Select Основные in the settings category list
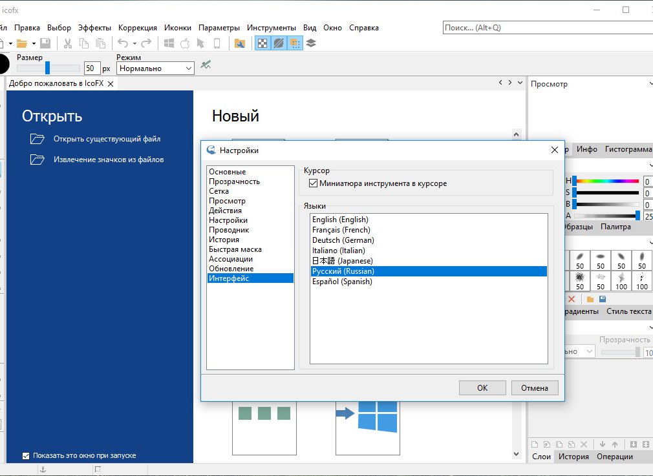This screenshot has width=653, height=476. (250, 172)
